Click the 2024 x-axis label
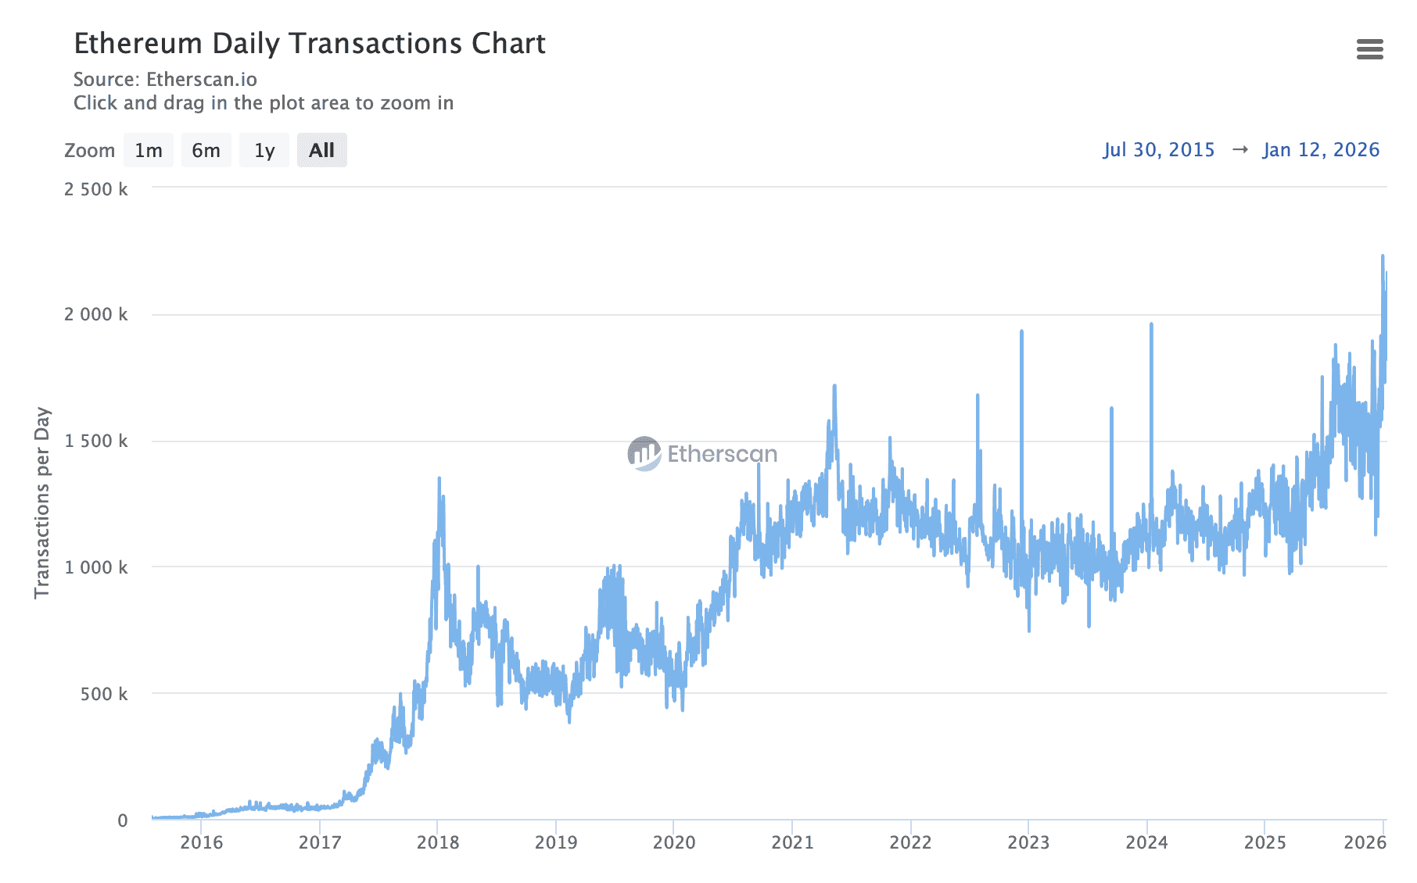 tap(1146, 842)
